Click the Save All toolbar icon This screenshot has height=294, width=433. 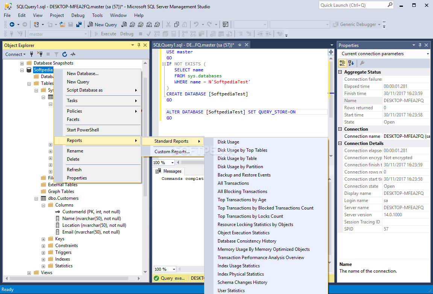click(x=79, y=24)
